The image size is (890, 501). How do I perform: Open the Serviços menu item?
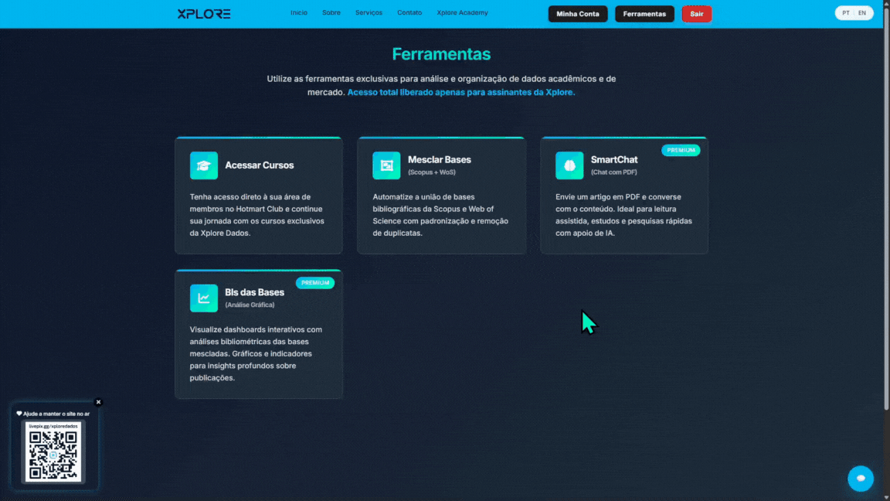pyautogui.click(x=369, y=12)
